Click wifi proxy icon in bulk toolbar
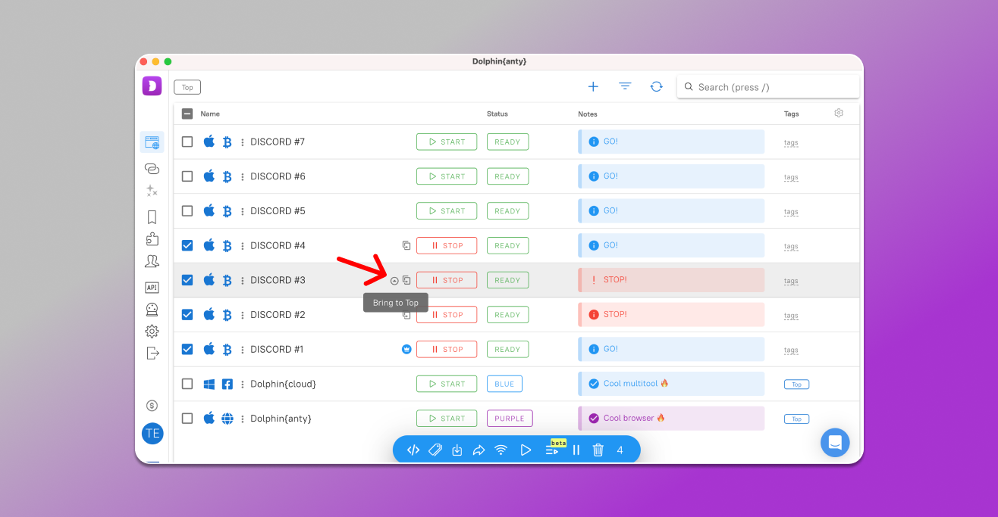The image size is (998, 517). pyautogui.click(x=501, y=450)
